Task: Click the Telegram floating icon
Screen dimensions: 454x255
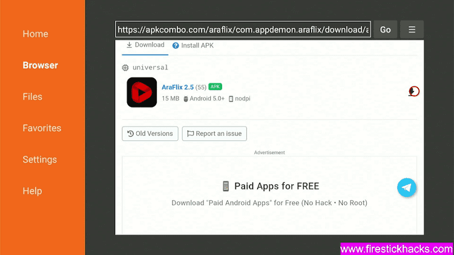Action: point(407,188)
